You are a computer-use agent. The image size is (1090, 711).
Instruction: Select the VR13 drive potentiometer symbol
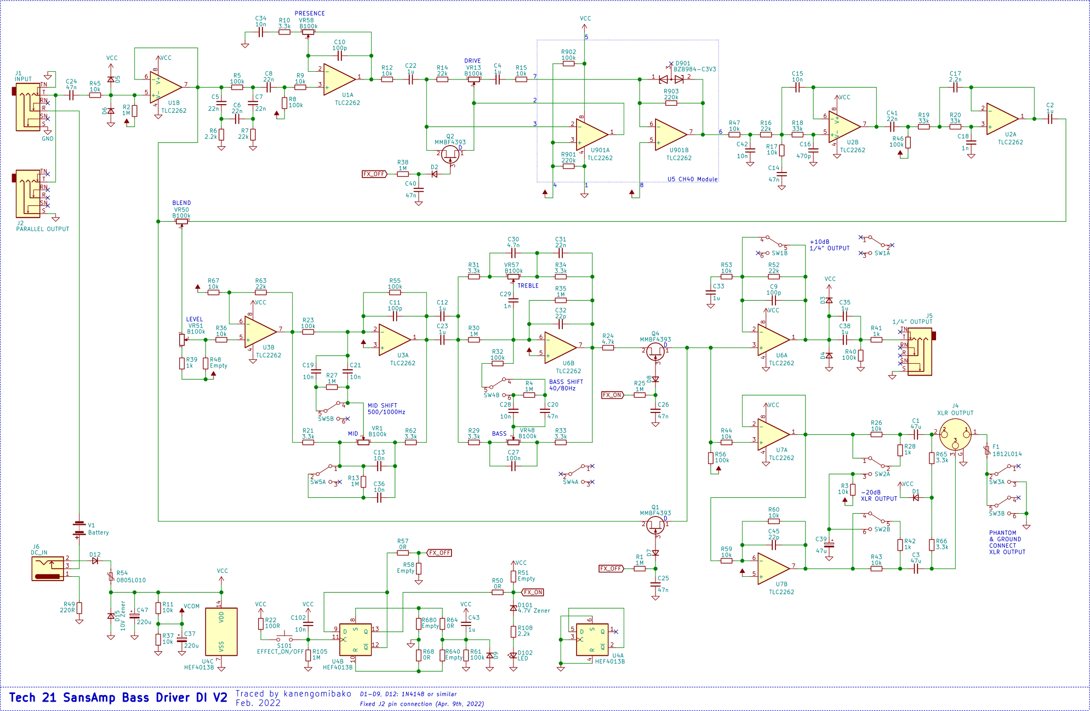point(473,80)
